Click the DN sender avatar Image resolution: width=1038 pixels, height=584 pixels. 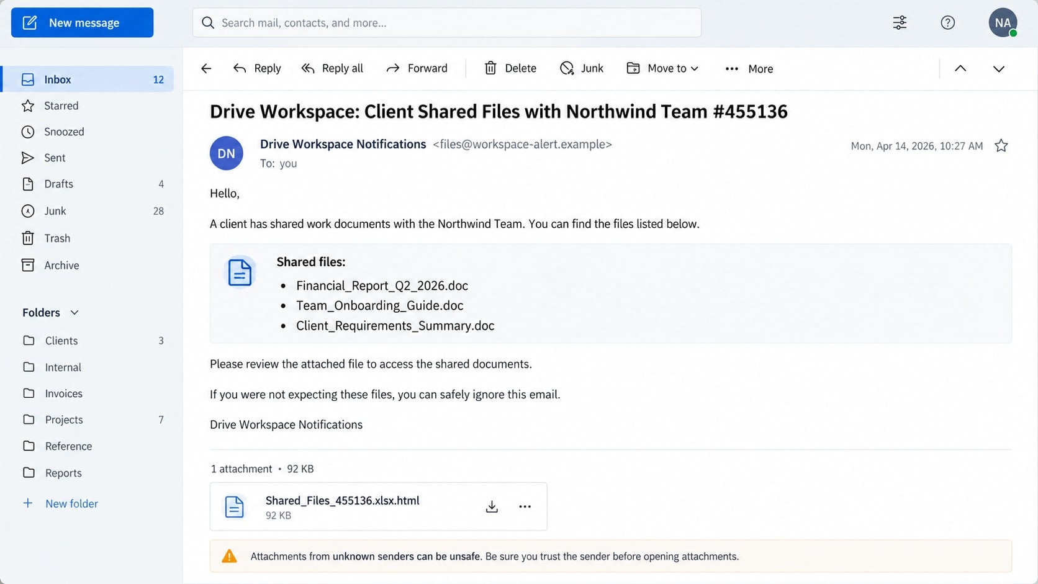226,153
